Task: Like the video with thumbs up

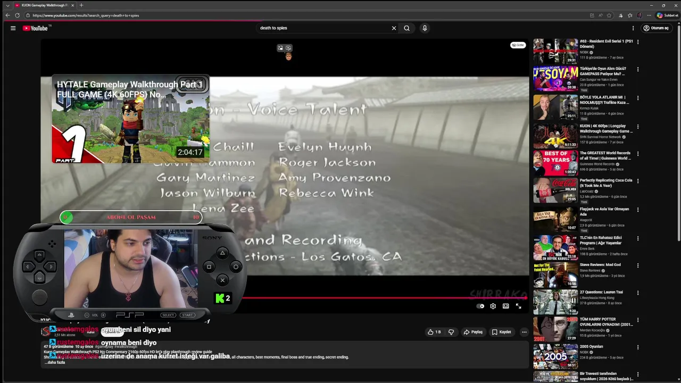Action: point(434,332)
